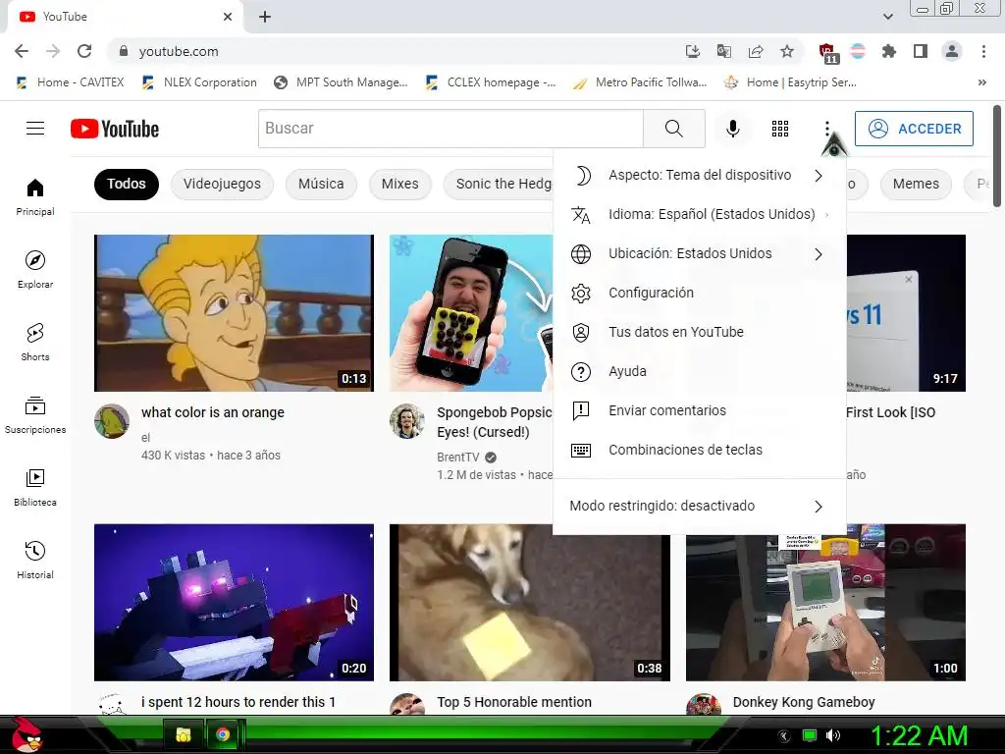Open the taskbar file explorer icon
1005x754 pixels.
point(184,734)
